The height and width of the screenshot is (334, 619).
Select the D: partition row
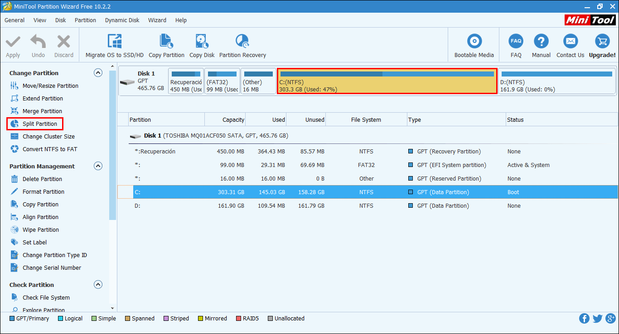(x=368, y=205)
